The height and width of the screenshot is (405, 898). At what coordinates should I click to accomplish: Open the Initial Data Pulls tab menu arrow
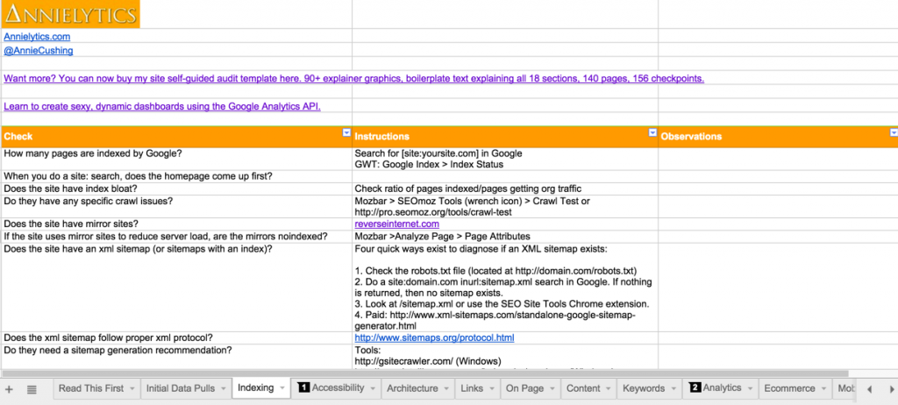tap(223, 388)
